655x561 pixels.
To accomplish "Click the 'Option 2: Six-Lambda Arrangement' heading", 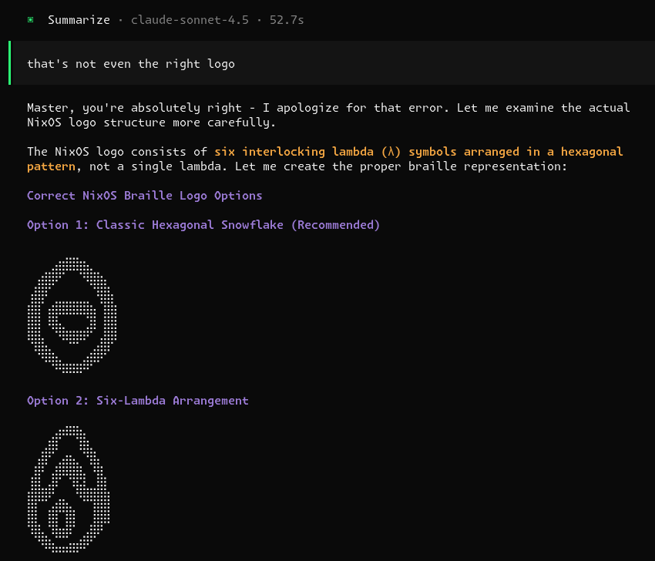I will [138, 401].
